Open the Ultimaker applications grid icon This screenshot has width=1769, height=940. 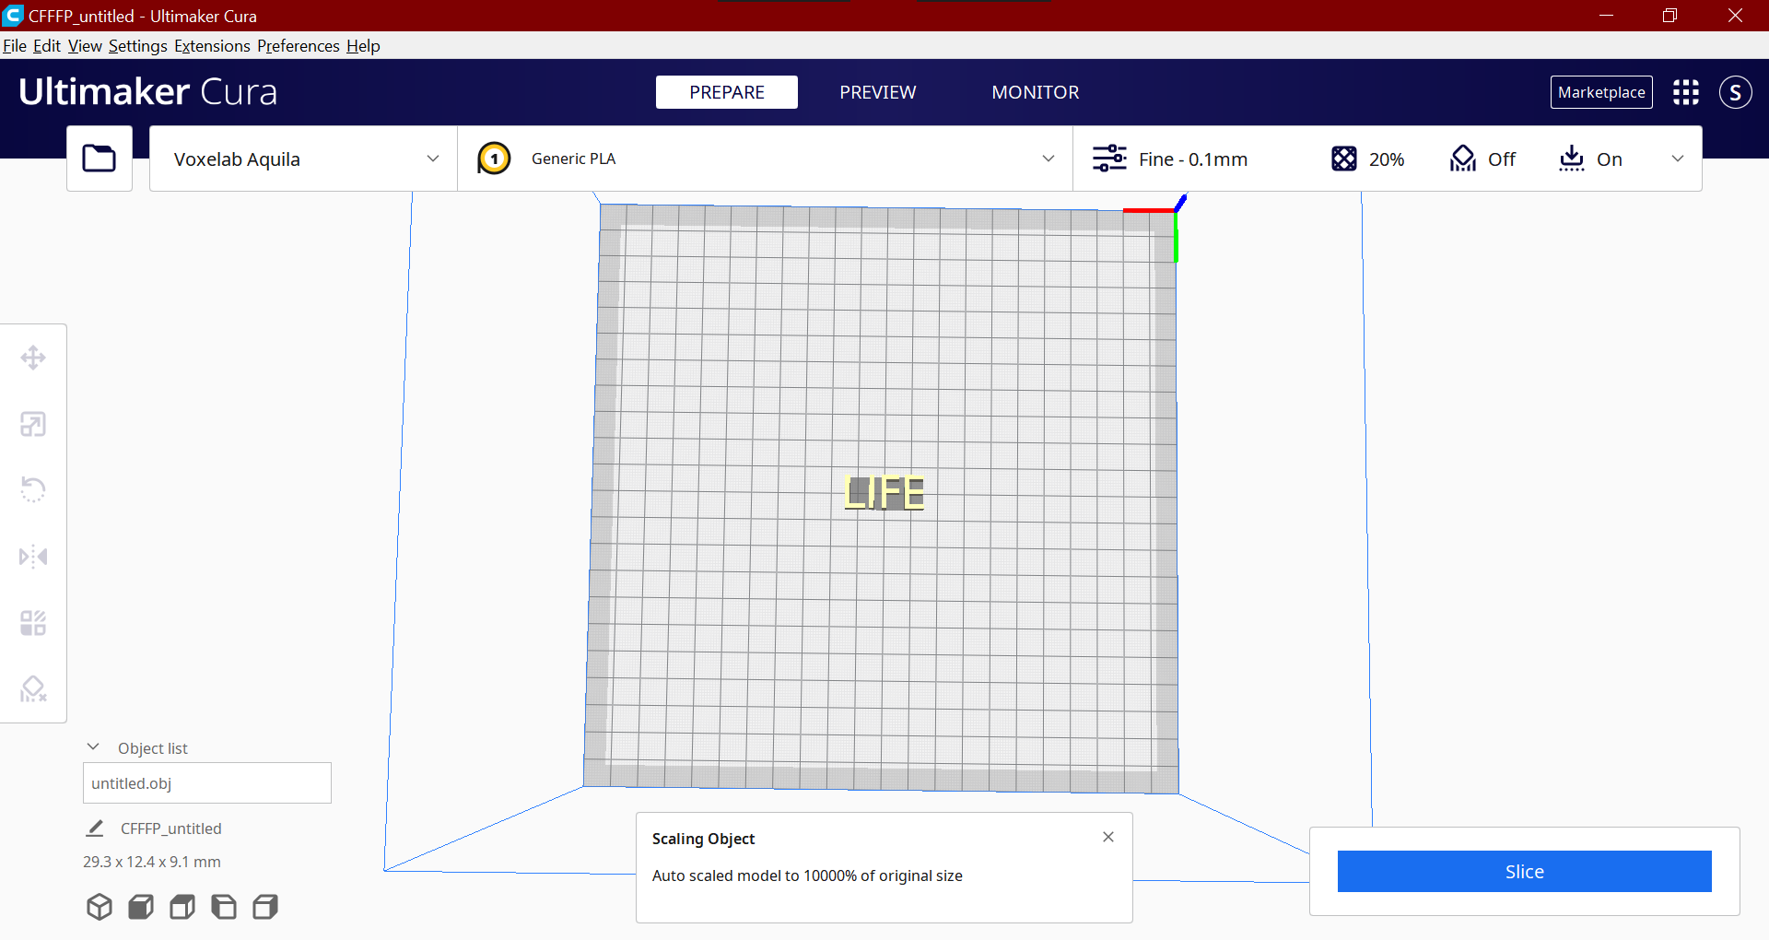click(1685, 92)
